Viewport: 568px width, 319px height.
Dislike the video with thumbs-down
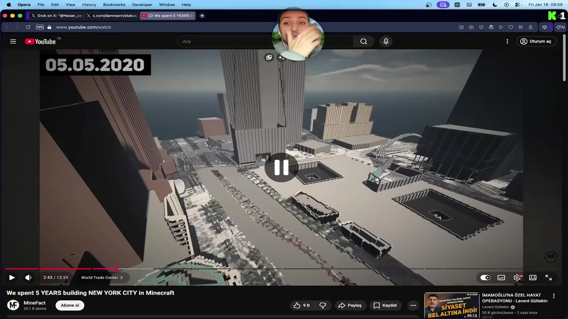pos(323,305)
